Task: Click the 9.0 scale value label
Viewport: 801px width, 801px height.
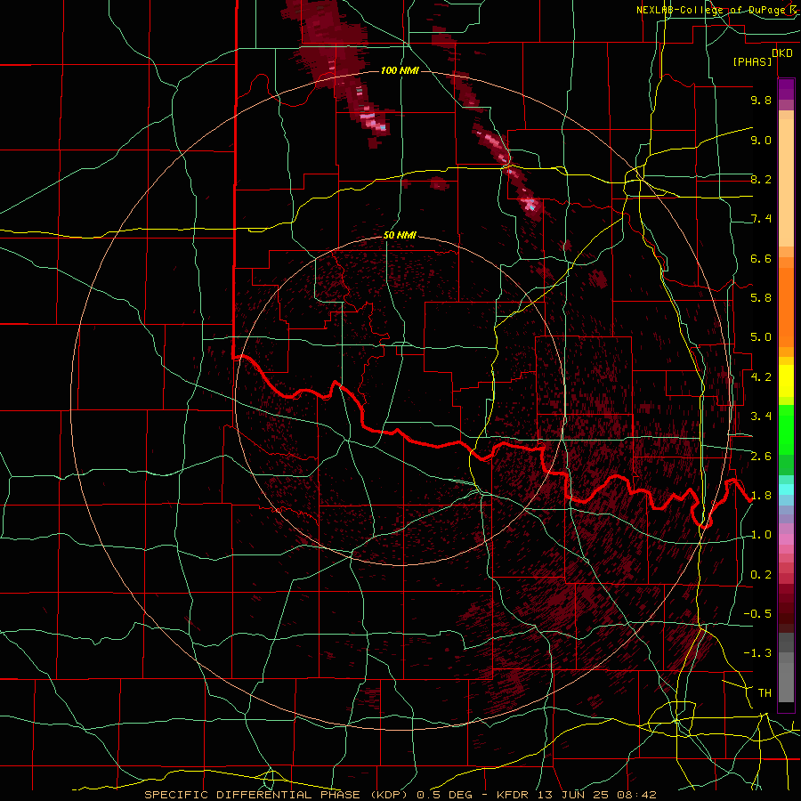Action: [761, 140]
